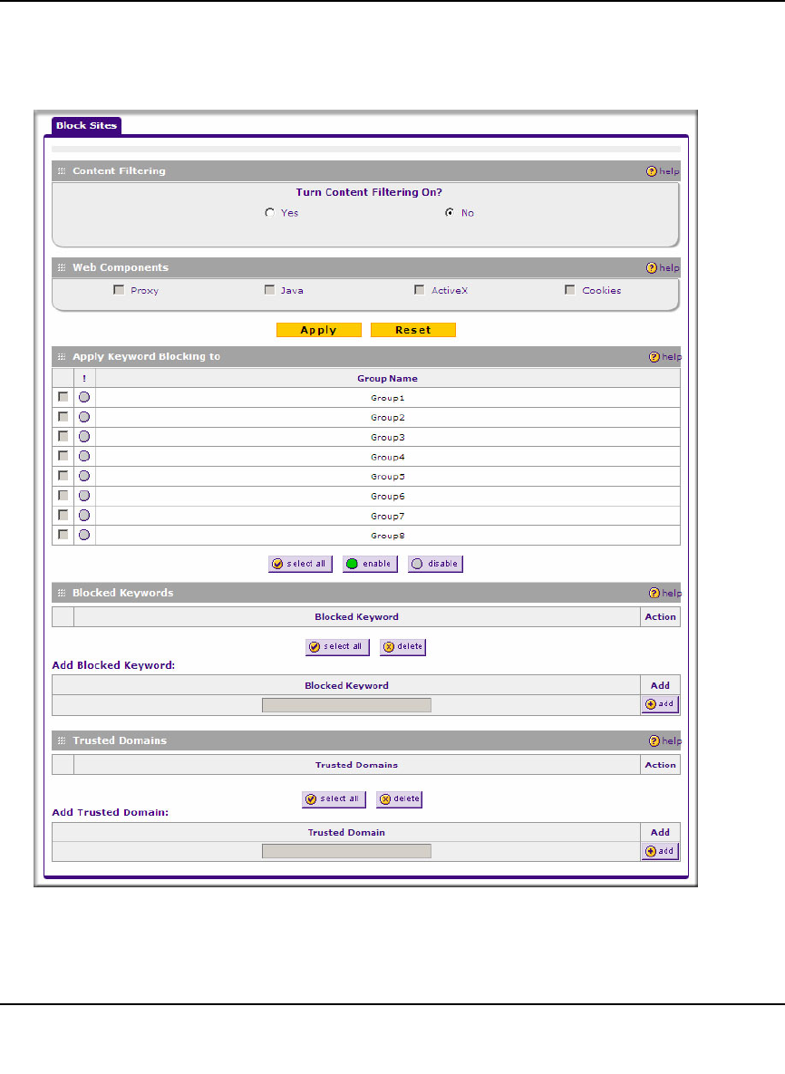The image size is (785, 1074).
Task: Click add button for blocked keyword
Action: (x=660, y=704)
